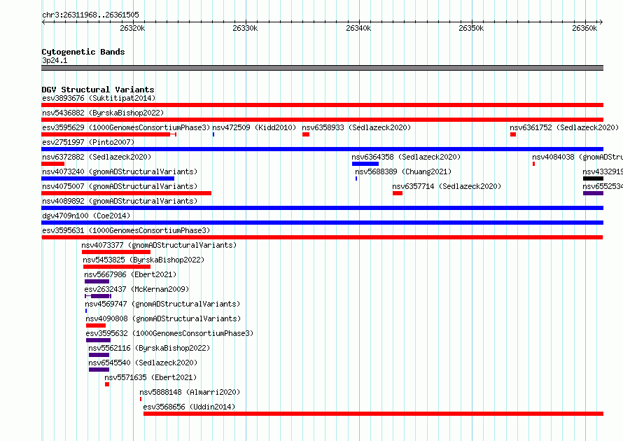This screenshot has width=623, height=441.
Task: Select nsv6545540 (Sedlazeck2020) label
Action: 143,363
